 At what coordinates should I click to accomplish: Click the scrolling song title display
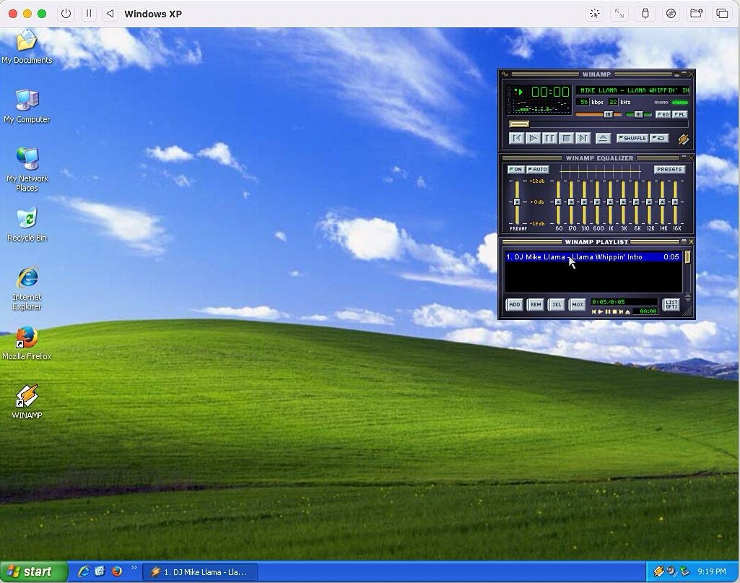[632, 90]
